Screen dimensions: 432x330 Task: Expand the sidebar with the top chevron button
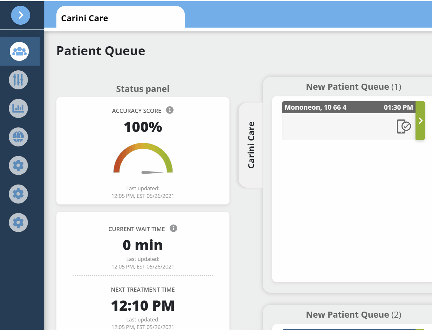click(x=21, y=15)
